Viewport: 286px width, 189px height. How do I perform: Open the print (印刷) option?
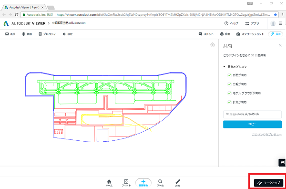[225, 34]
